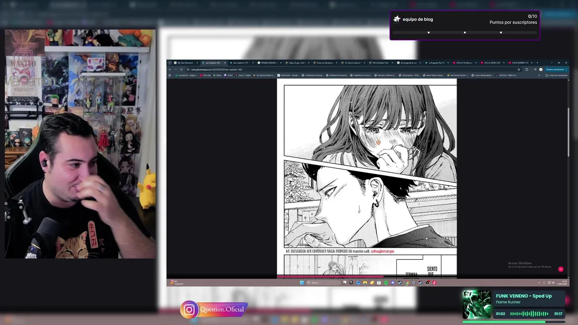578x325 pixels.
Task: Close the kao Capitulo 142 tab
Action: coord(225,63)
